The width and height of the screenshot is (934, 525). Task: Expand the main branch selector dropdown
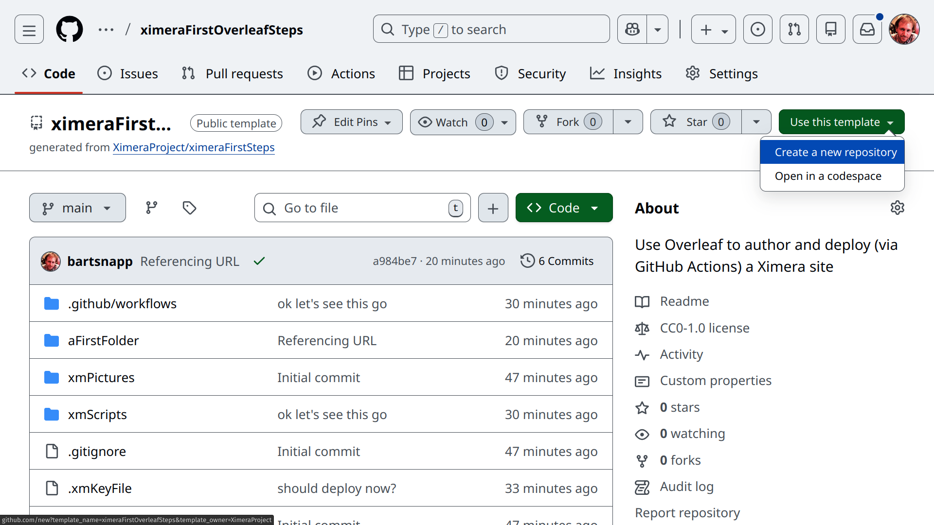(77, 208)
